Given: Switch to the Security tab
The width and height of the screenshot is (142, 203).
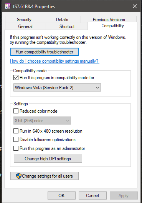Looking at the screenshot, I should tap(24, 20).
